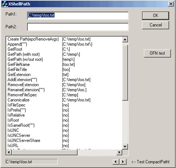
Task: Click the Path2: label
Action: 11,27
